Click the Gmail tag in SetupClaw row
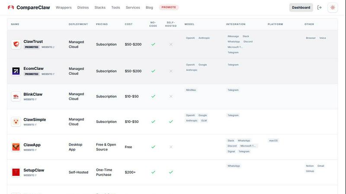The width and height of the screenshot is (346, 194). (320, 166)
